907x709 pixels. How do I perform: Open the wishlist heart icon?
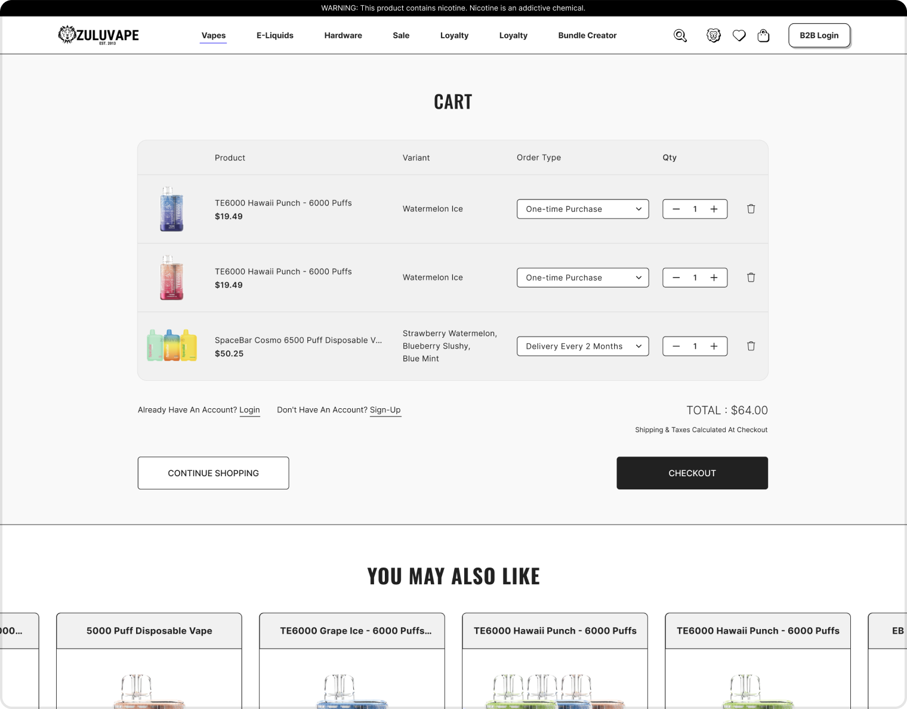click(739, 36)
